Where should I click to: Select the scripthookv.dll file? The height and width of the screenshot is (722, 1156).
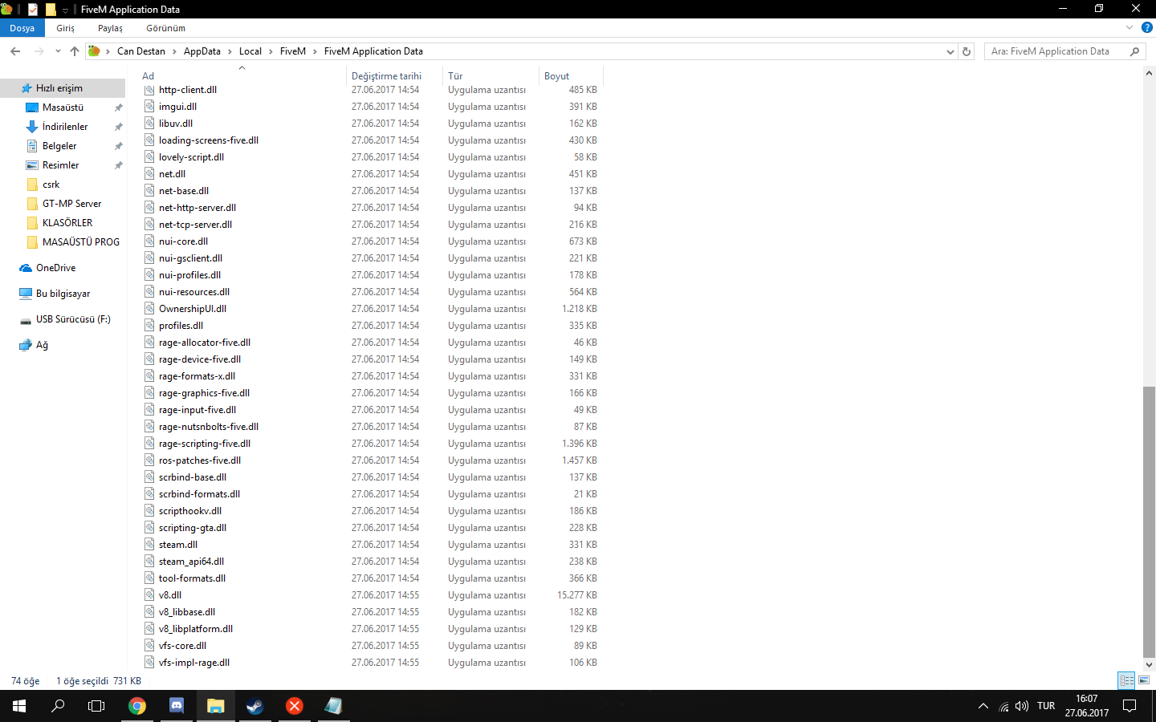pyautogui.click(x=190, y=511)
